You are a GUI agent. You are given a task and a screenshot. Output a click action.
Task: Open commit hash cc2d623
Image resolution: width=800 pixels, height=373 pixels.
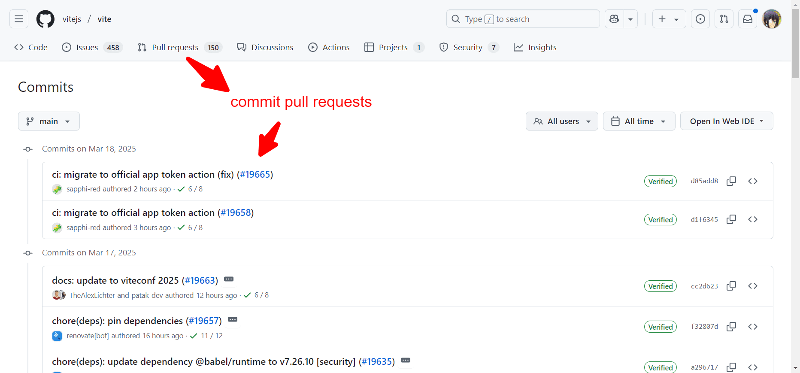coord(704,286)
